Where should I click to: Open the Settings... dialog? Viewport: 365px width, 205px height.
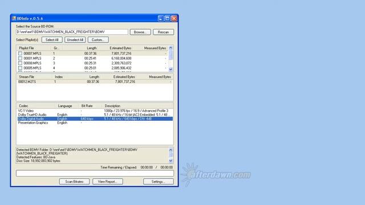pos(159,182)
